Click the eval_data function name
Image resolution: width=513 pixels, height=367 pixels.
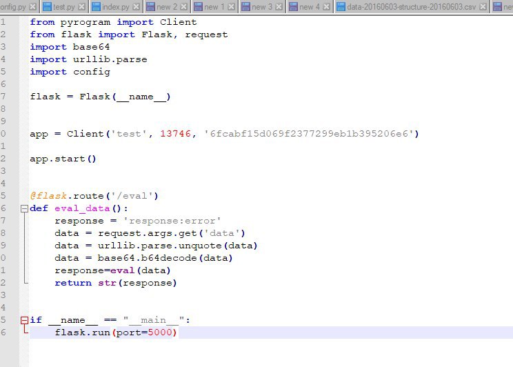[82, 208]
